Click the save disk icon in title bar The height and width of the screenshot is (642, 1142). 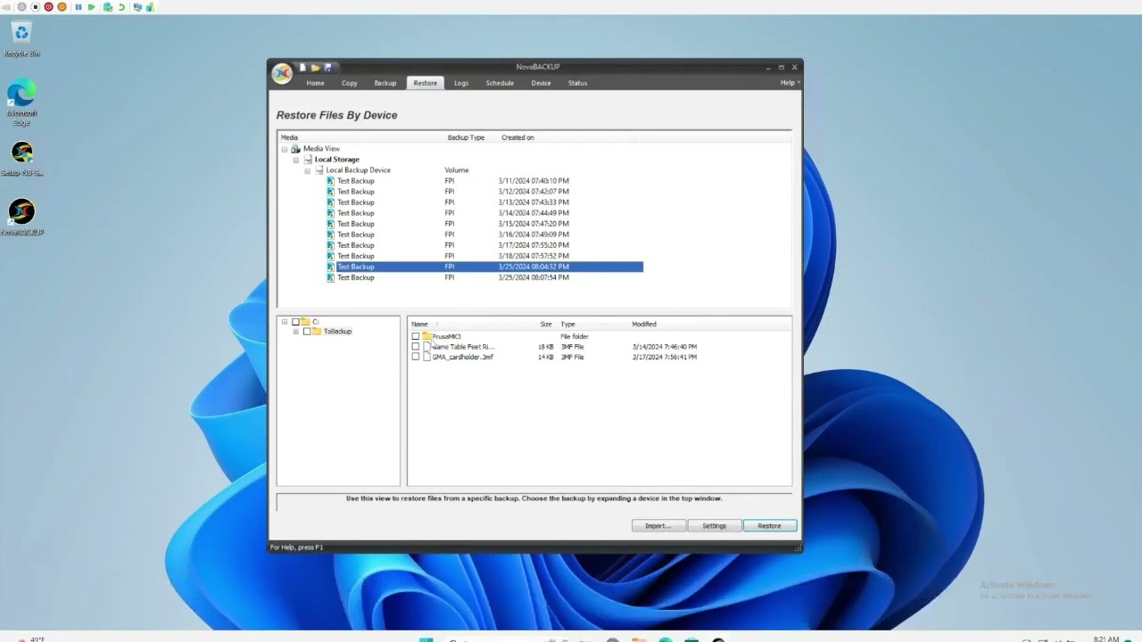click(327, 67)
